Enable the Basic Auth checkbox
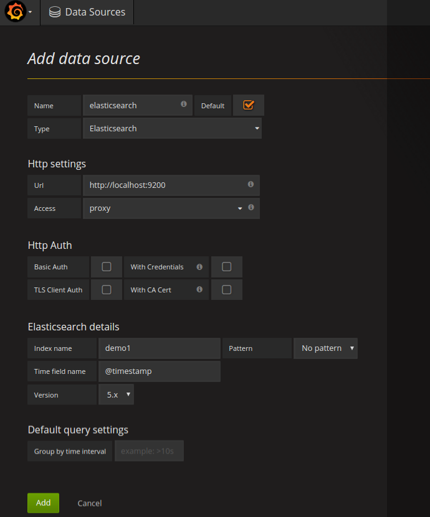The height and width of the screenshot is (517, 430). point(107,267)
